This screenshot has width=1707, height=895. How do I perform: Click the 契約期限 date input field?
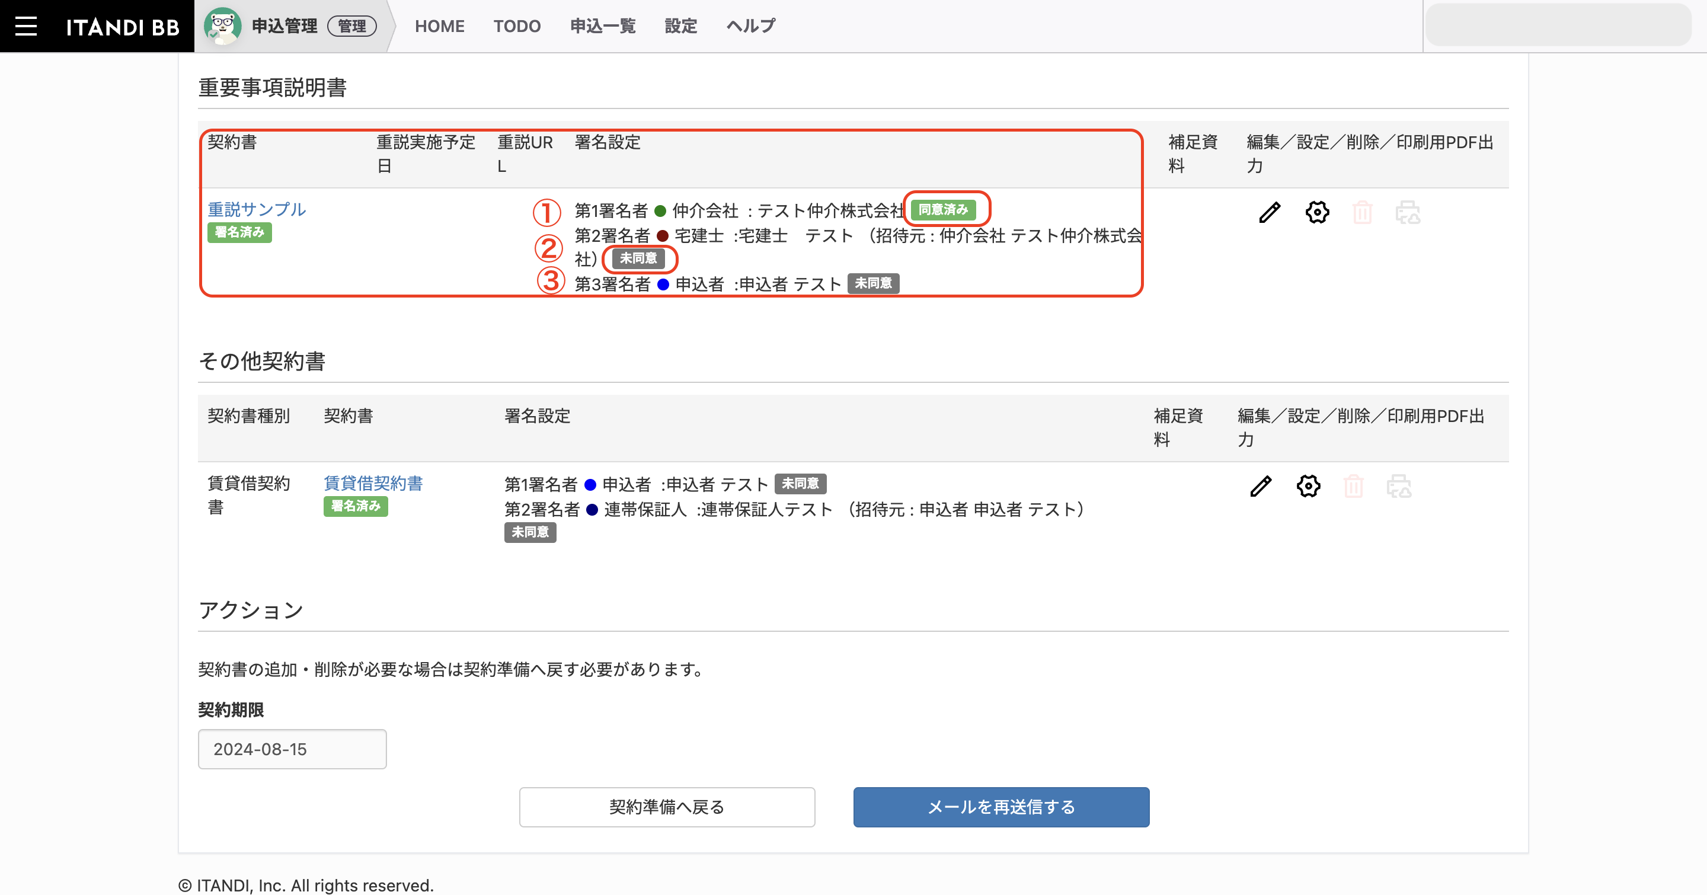coord(292,749)
